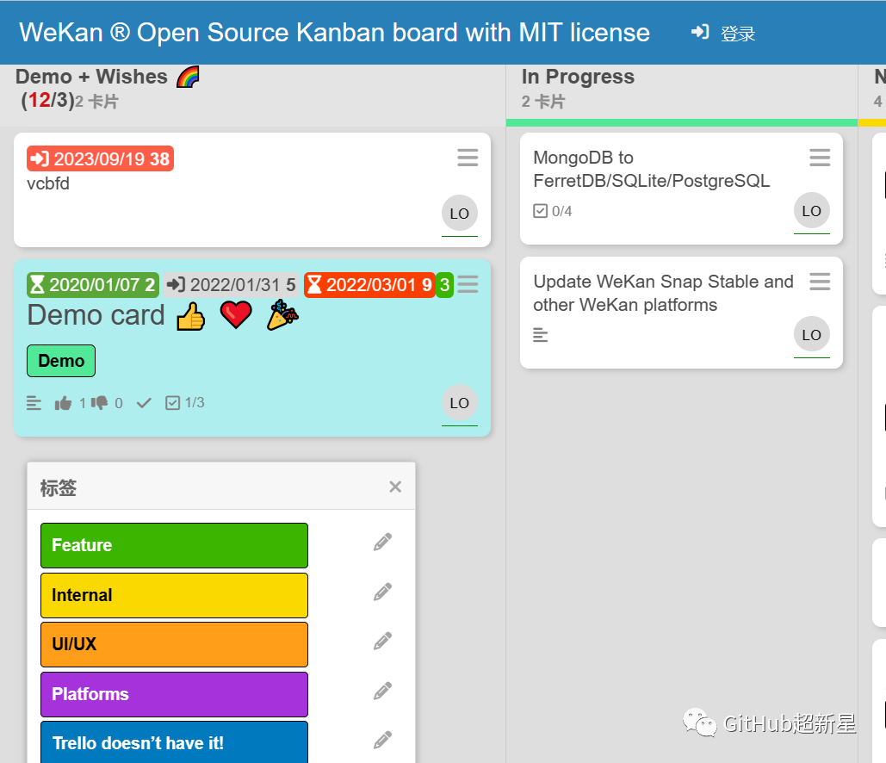The height and width of the screenshot is (763, 886).
Task: Click the In Progress list title
Action: pyautogui.click(x=578, y=77)
